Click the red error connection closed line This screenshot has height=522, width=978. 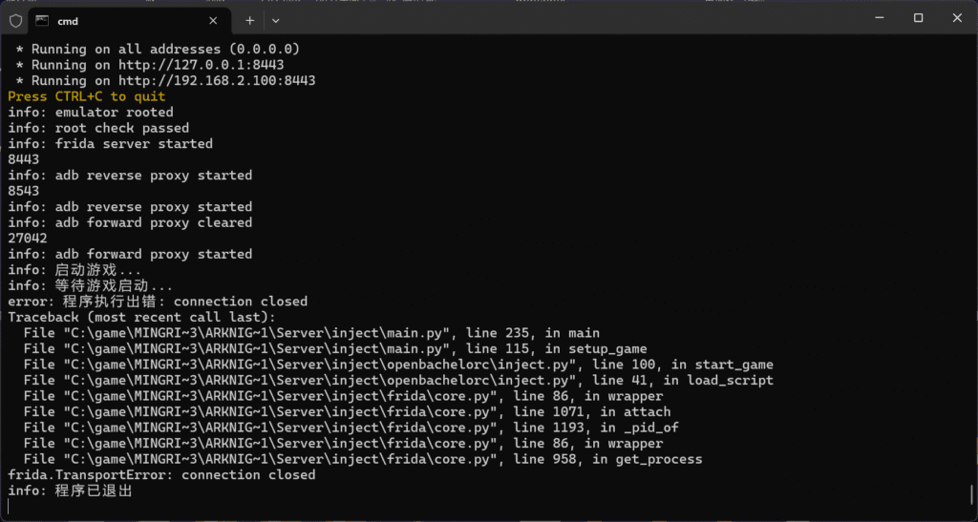click(158, 302)
